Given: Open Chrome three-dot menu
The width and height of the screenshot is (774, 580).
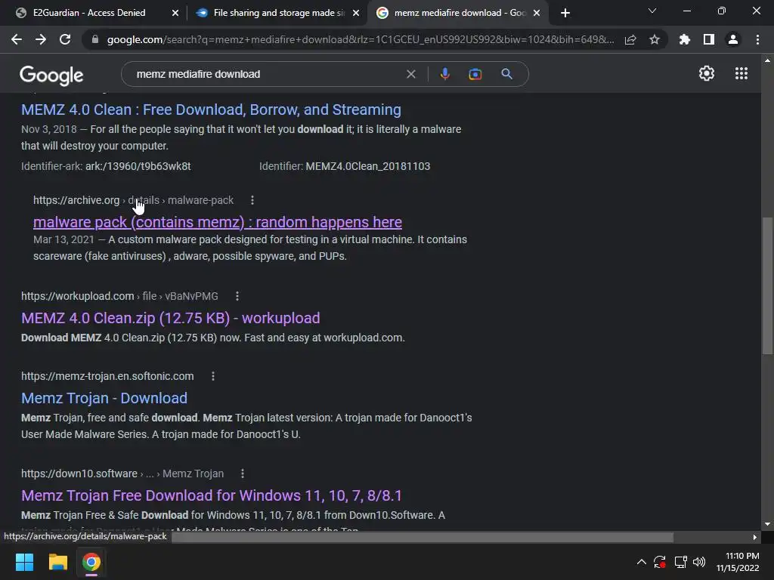Looking at the screenshot, I should click(x=757, y=39).
